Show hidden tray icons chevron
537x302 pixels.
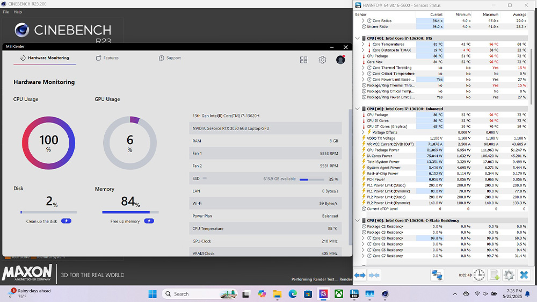click(x=455, y=294)
